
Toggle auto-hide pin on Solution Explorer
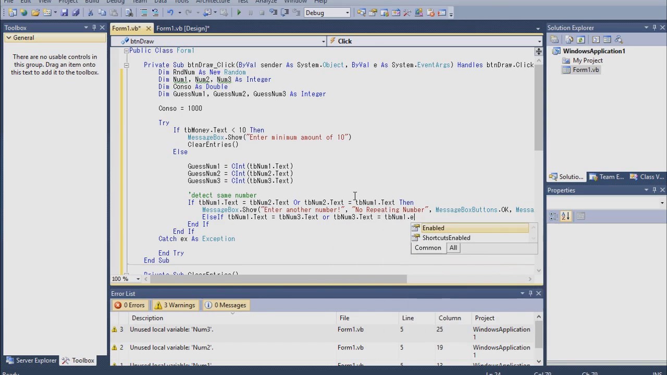[x=654, y=28]
